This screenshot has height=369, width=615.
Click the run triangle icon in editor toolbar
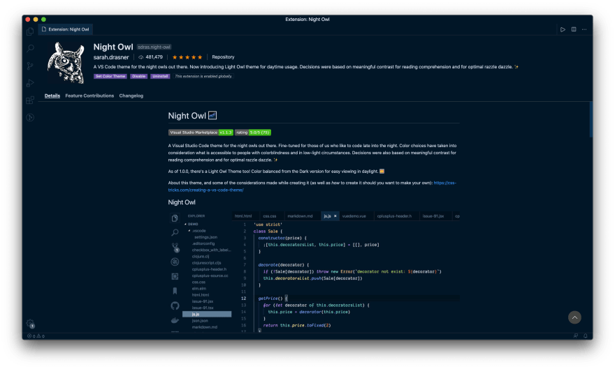[x=563, y=29]
